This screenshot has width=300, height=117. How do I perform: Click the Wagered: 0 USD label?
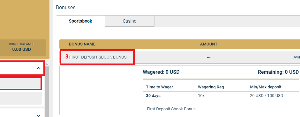pyautogui.click(x=161, y=72)
